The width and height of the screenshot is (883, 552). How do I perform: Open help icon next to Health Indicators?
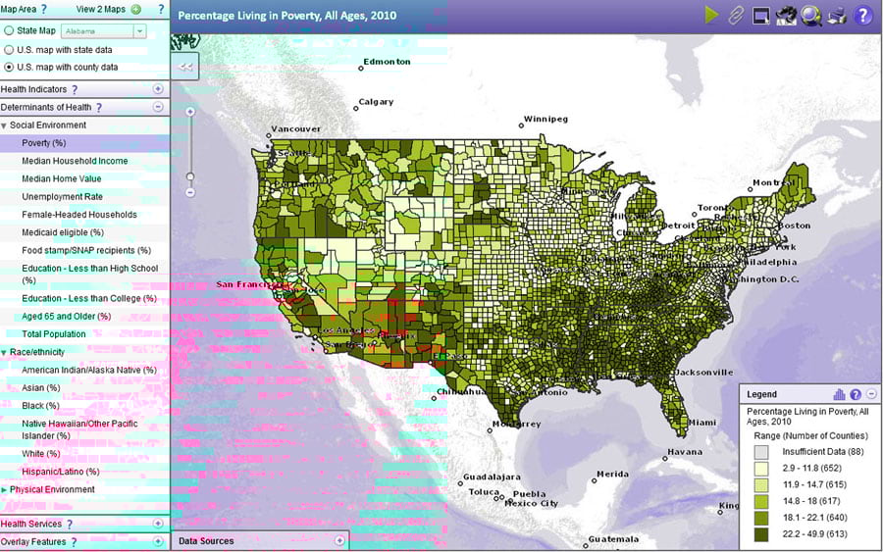point(75,89)
